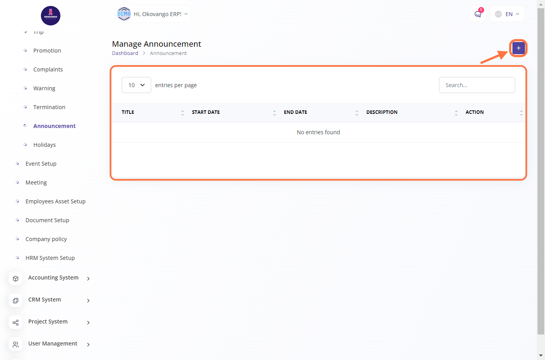Click the Dashboard breadcrumb link
Viewport: 545px width, 360px height.
tap(125, 53)
